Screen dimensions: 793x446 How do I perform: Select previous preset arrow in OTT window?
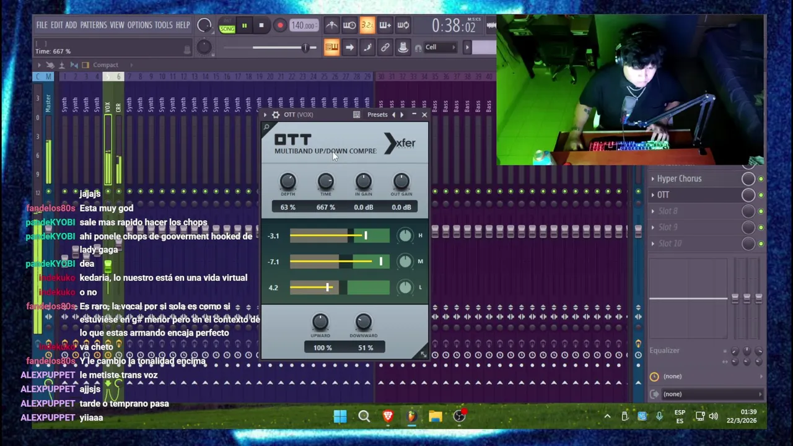(393, 115)
